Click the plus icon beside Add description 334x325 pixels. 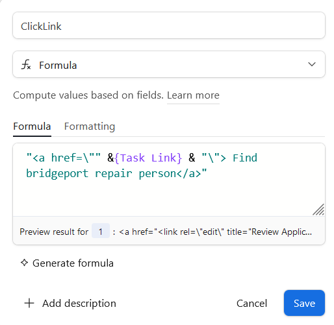[29, 303]
